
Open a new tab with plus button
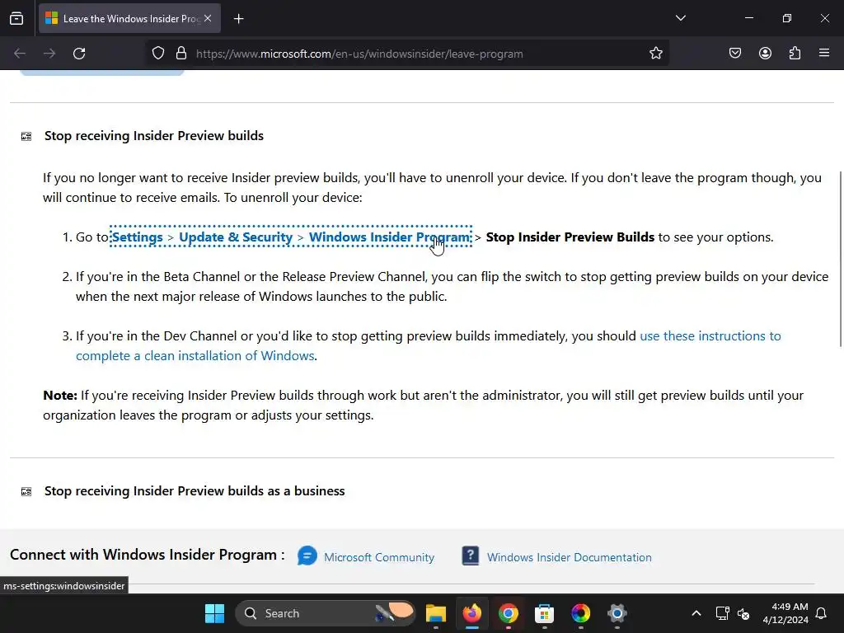[238, 19]
